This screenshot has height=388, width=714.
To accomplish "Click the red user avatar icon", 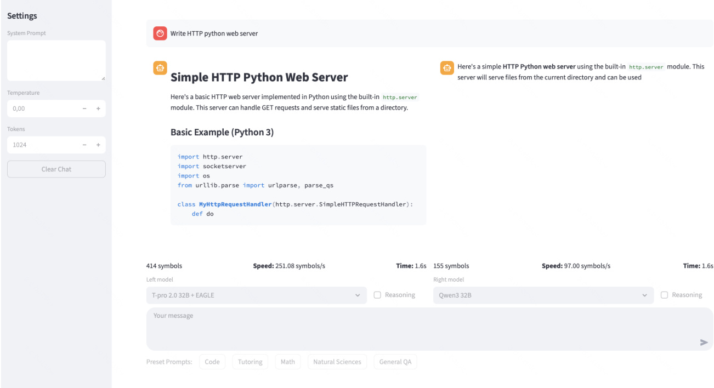I will pos(160,33).
